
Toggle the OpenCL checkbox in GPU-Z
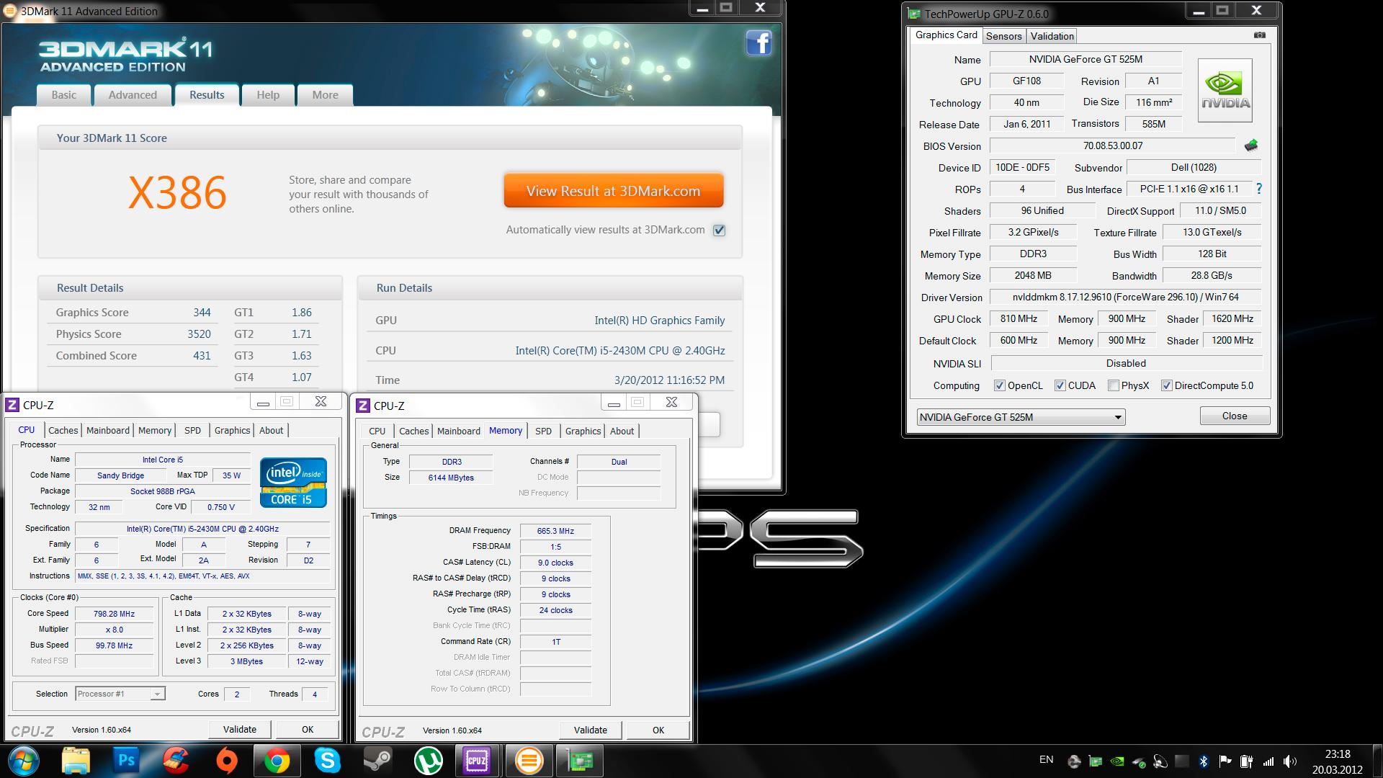999,385
